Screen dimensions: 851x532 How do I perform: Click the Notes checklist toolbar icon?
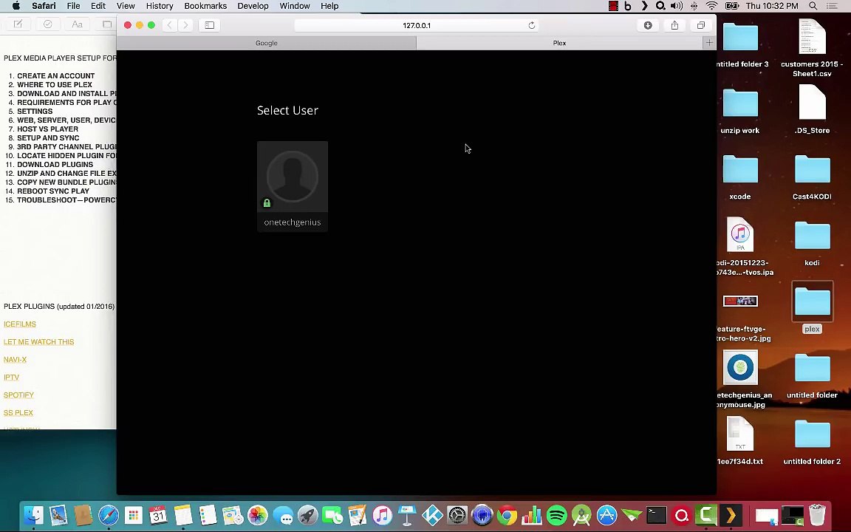click(x=48, y=24)
